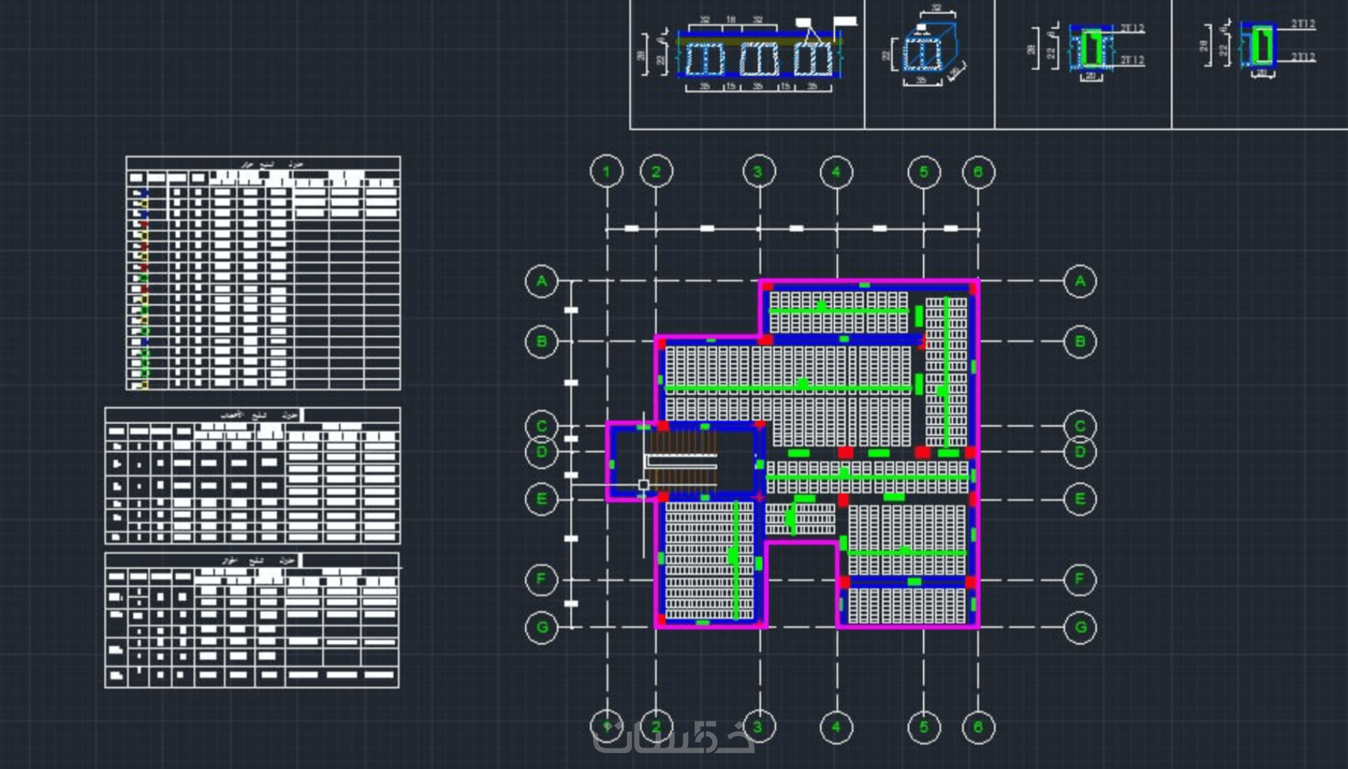Select grid bubble B right of the plan
The image size is (1348, 769).
[x=1080, y=342]
